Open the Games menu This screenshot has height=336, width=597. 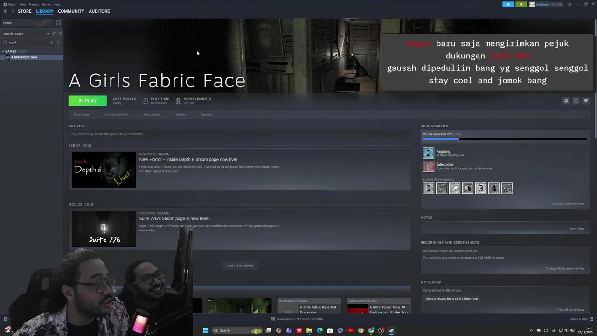tap(46, 4)
